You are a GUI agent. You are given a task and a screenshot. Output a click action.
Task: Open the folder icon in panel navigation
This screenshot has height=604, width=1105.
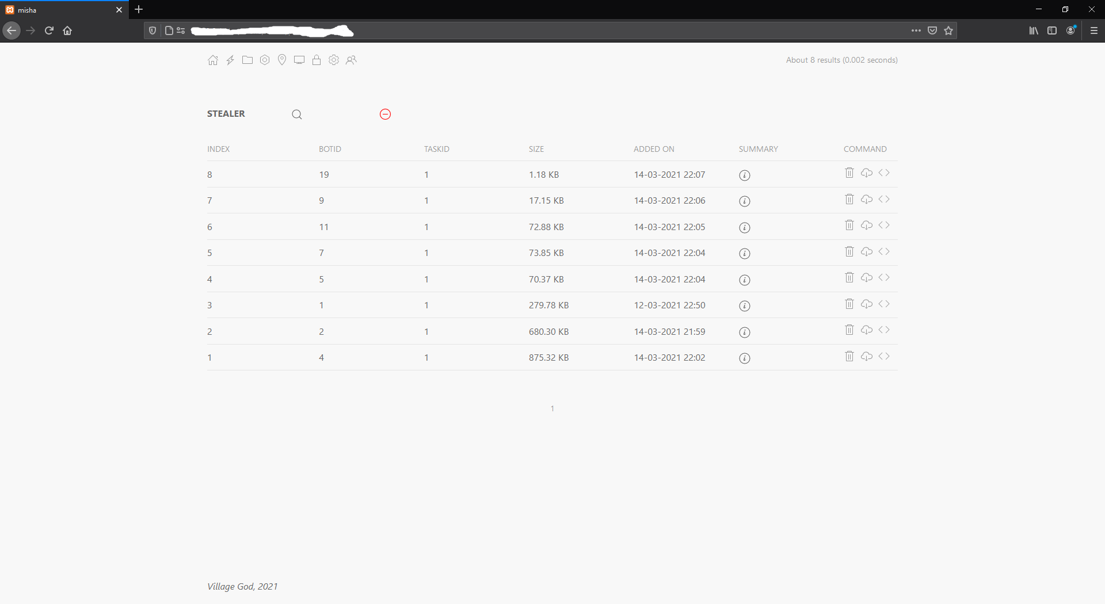click(x=247, y=60)
